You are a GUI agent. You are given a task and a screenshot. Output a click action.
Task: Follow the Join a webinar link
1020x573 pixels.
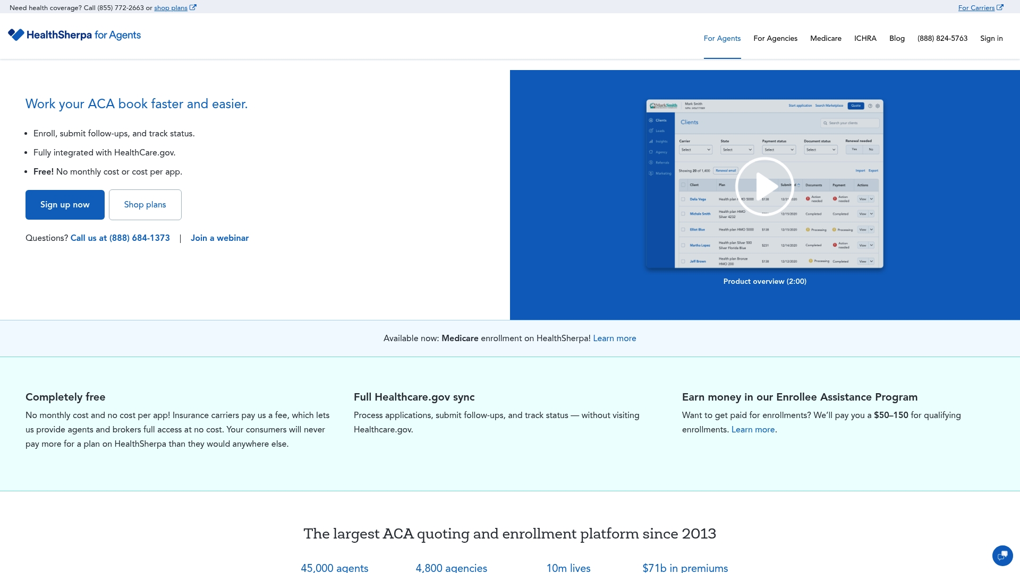(x=219, y=238)
